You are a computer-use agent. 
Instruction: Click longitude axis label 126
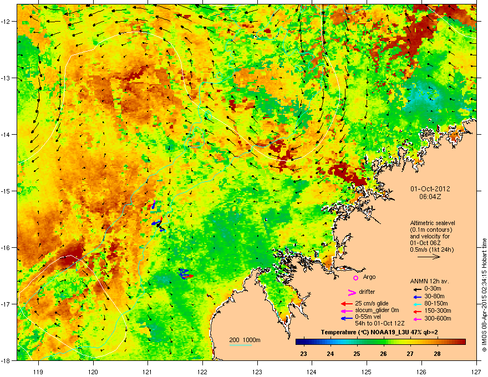(x=421, y=371)
